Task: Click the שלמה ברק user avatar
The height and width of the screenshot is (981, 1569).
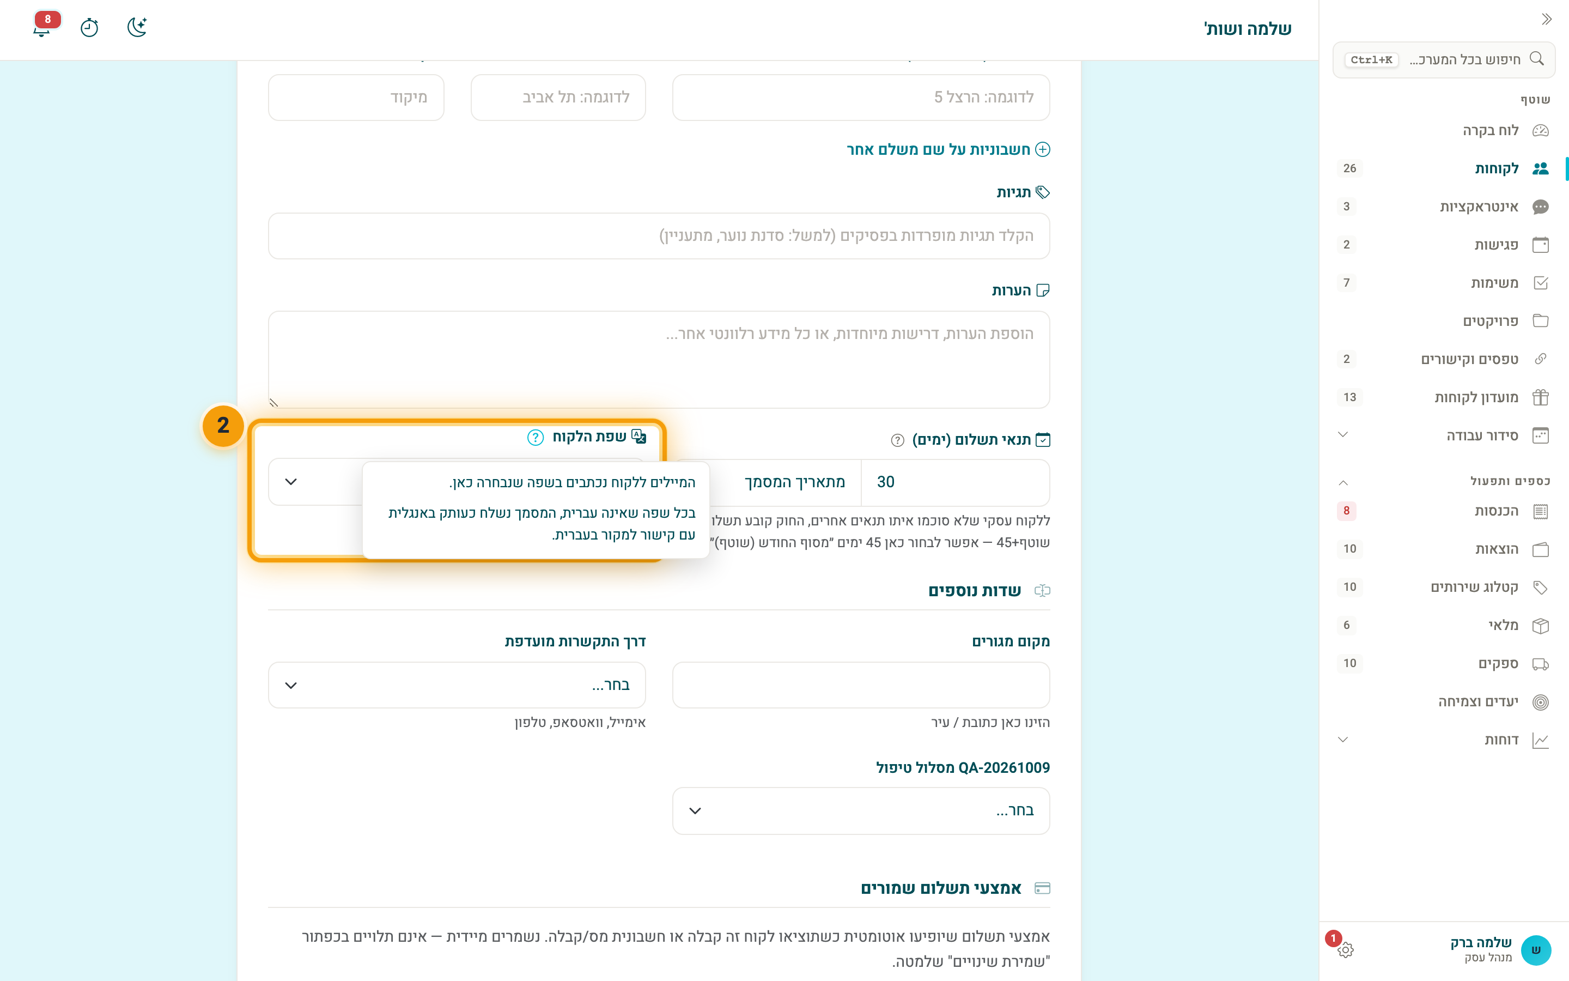Action: pyautogui.click(x=1535, y=950)
